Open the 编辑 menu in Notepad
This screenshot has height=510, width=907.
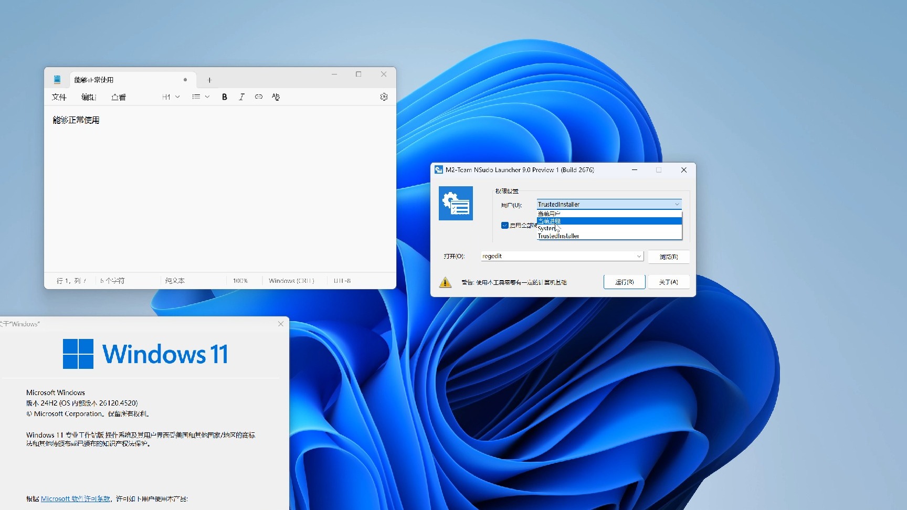89,97
